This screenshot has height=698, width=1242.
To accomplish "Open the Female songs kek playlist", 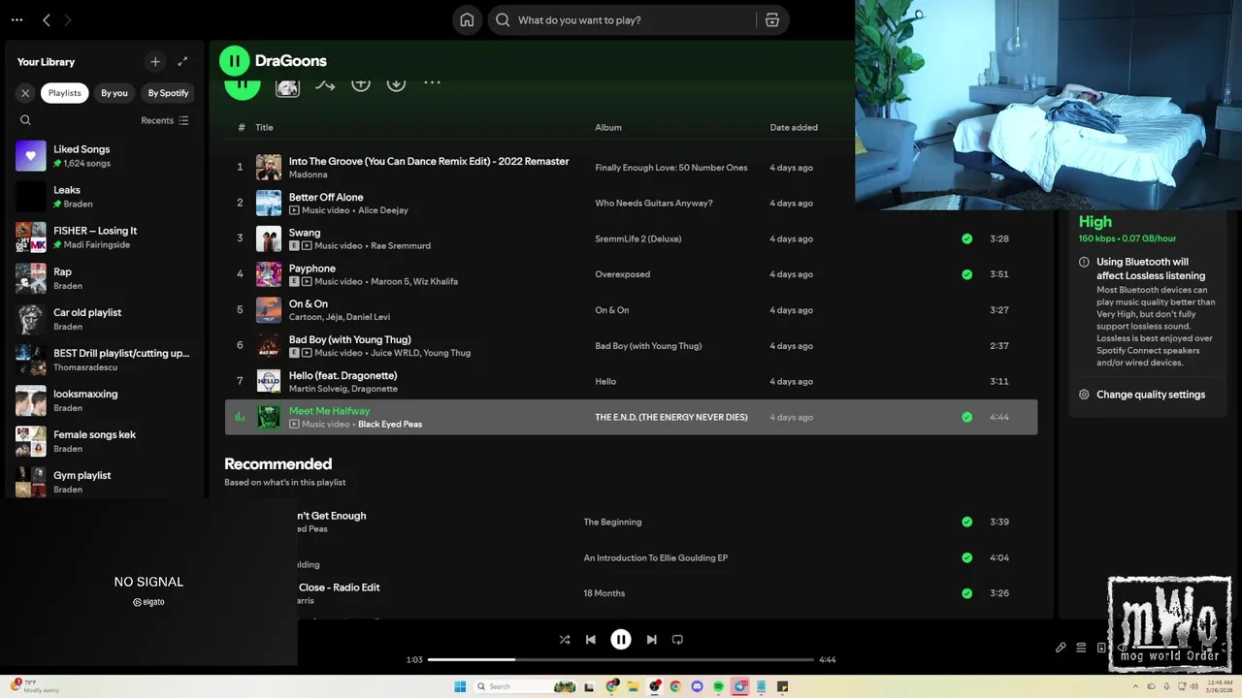I will pyautogui.click(x=103, y=441).
